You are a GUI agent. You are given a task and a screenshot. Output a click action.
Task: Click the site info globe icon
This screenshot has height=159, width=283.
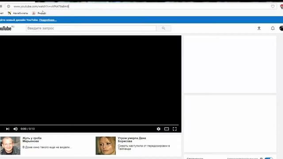pyautogui.click(x=8, y=6)
